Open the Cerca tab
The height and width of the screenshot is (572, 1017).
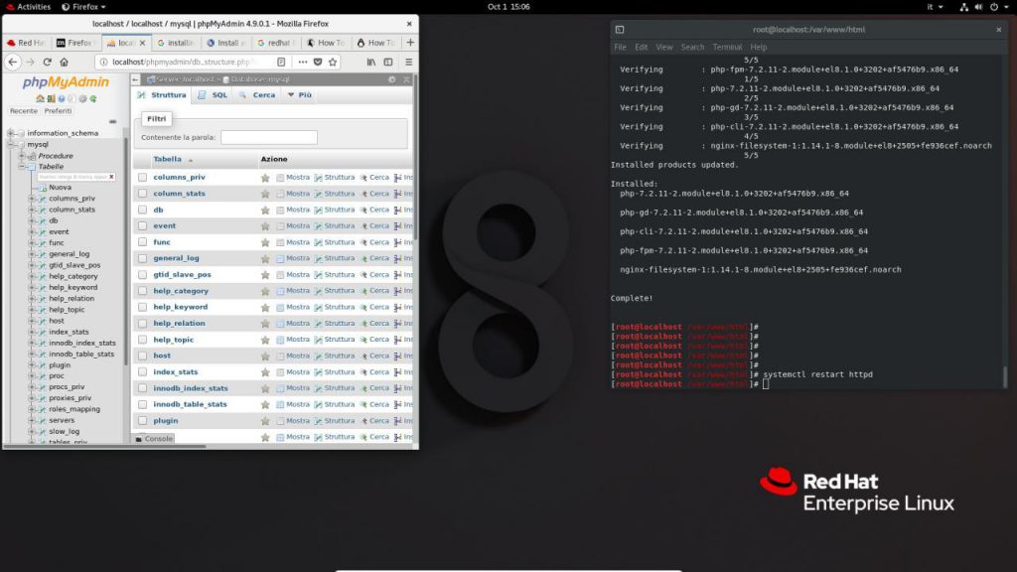pos(257,94)
